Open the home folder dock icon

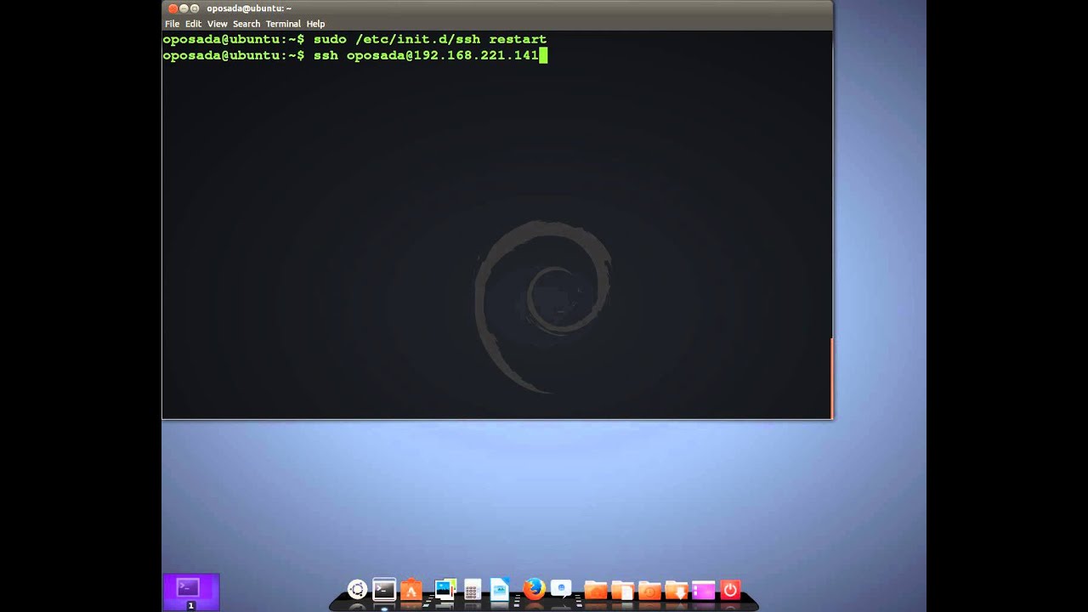595,590
